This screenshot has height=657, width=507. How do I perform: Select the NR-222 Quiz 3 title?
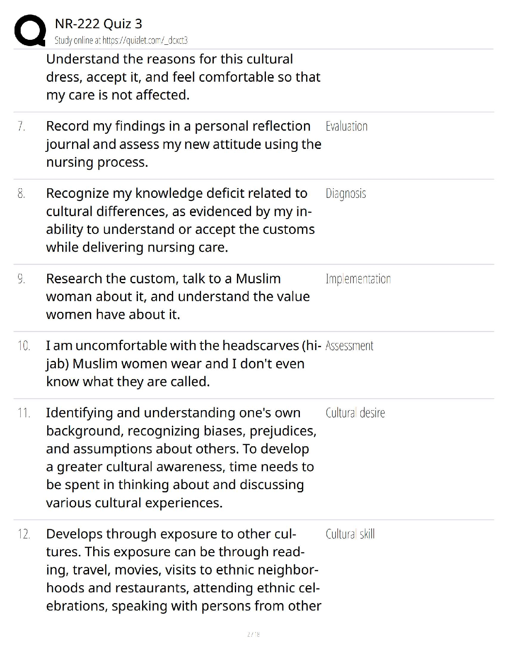99,24
